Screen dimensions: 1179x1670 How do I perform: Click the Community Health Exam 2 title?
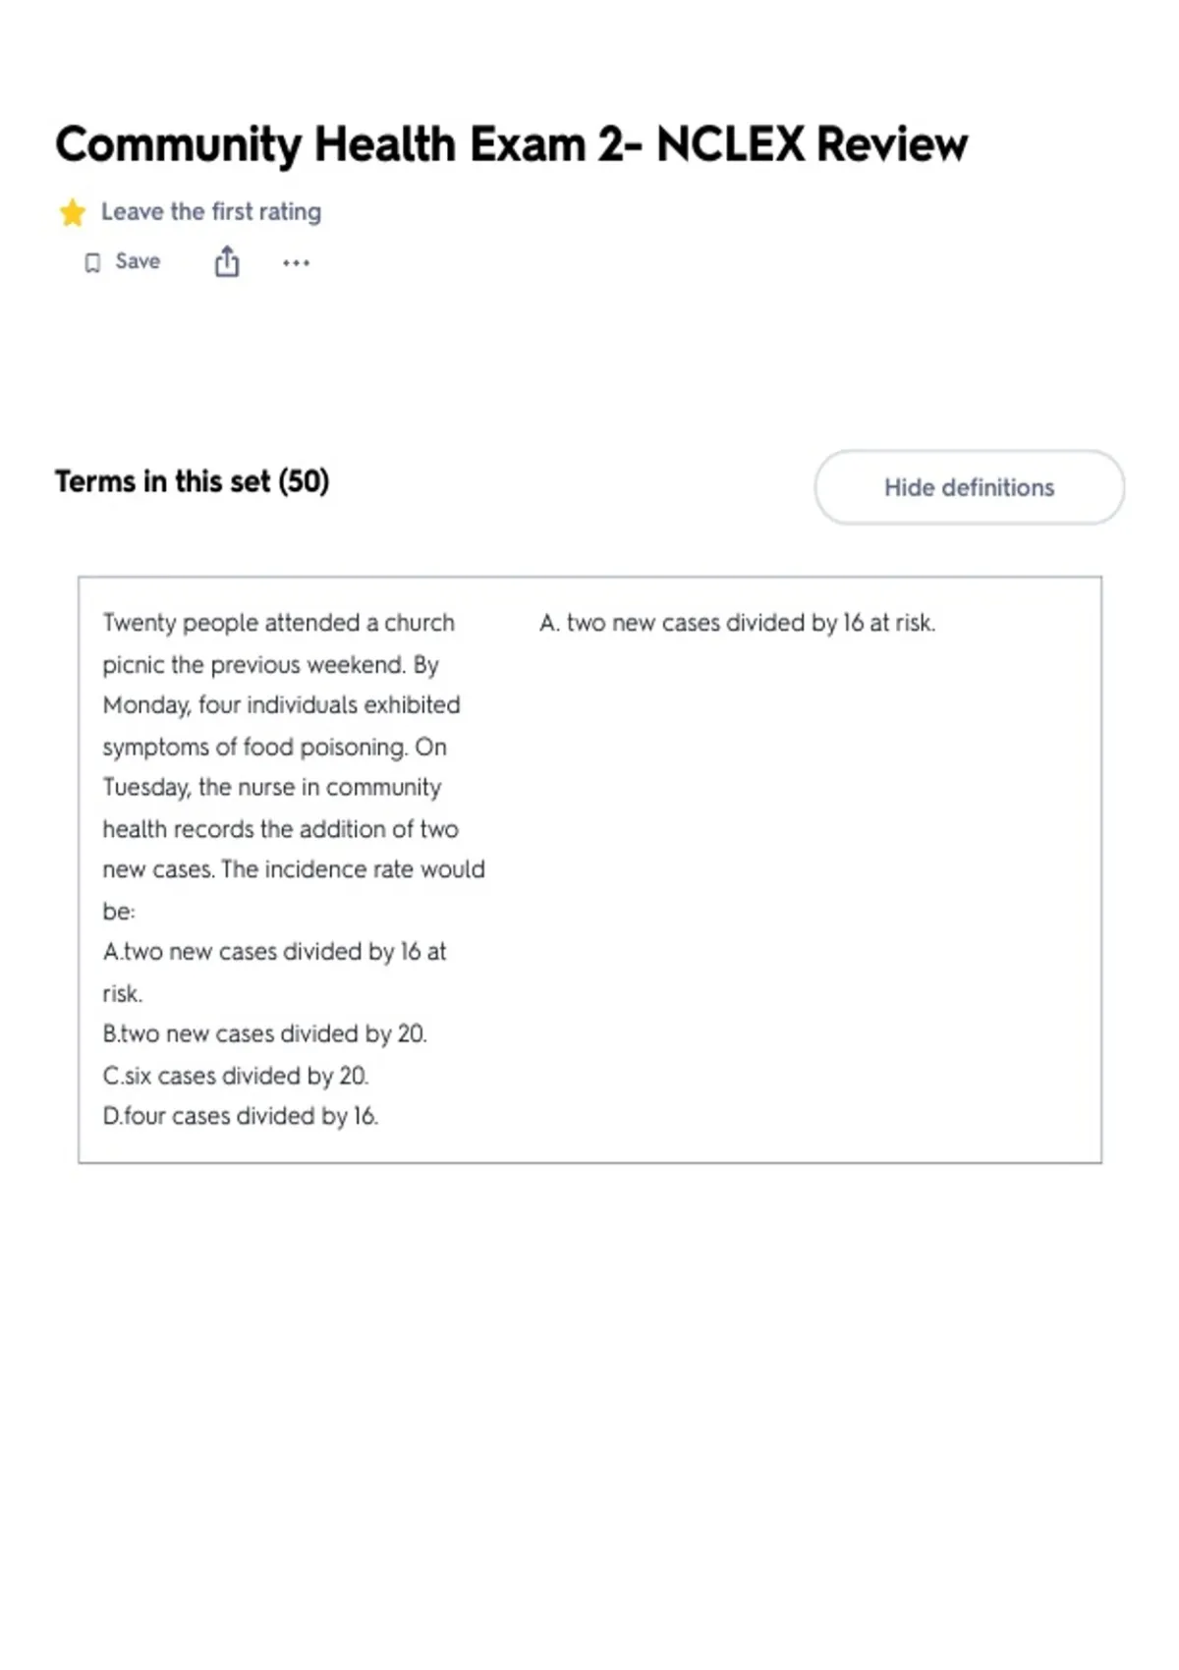[511, 145]
